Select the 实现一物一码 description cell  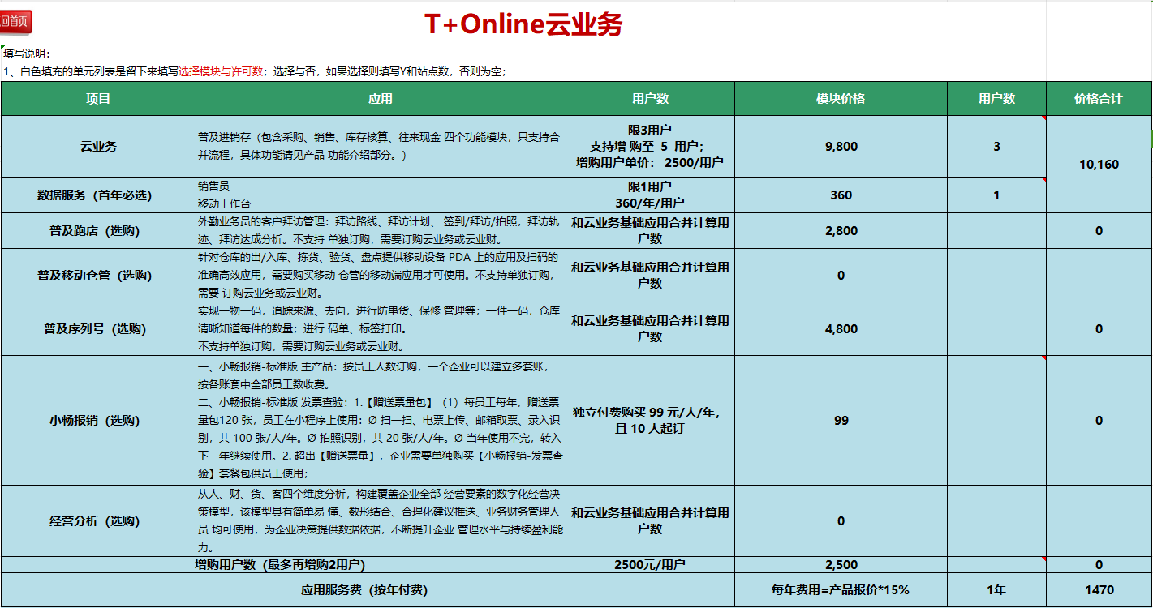coord(381,329)
